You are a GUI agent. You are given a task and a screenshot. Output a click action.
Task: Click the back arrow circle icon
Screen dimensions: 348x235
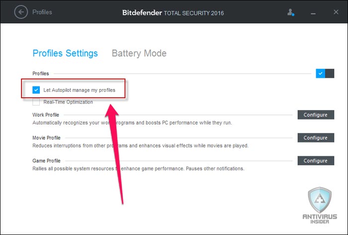(x=21, y=12)
